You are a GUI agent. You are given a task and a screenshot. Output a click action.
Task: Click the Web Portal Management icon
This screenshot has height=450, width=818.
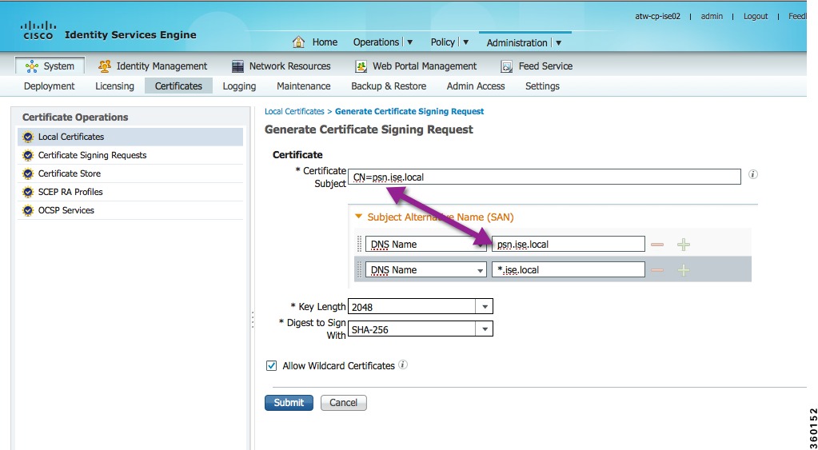[x=361, y=66]
